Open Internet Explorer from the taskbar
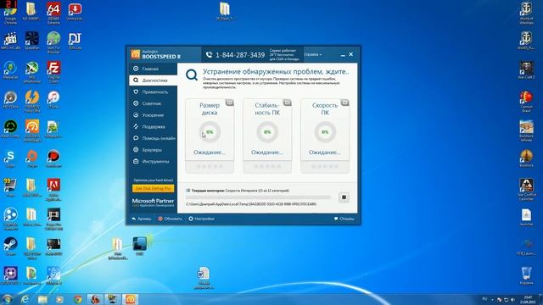Image resolution: width=543 pixels, height=305 pixels. pyautogui.click(x=25, y=299)
